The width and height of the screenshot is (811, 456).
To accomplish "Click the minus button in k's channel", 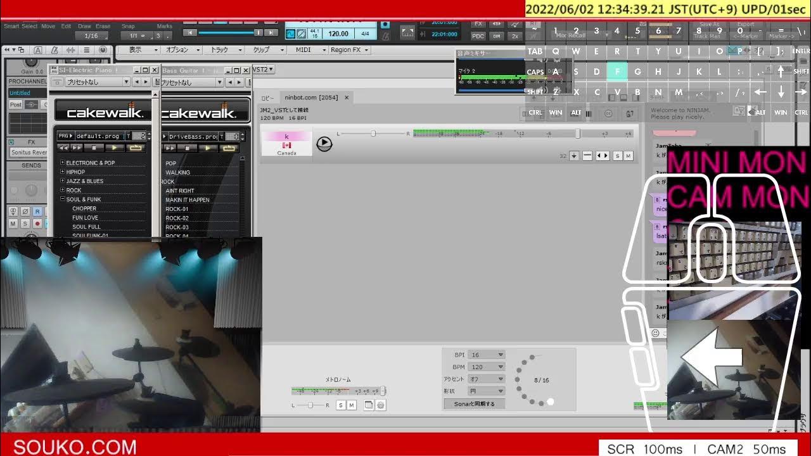I will click(587, 156).
